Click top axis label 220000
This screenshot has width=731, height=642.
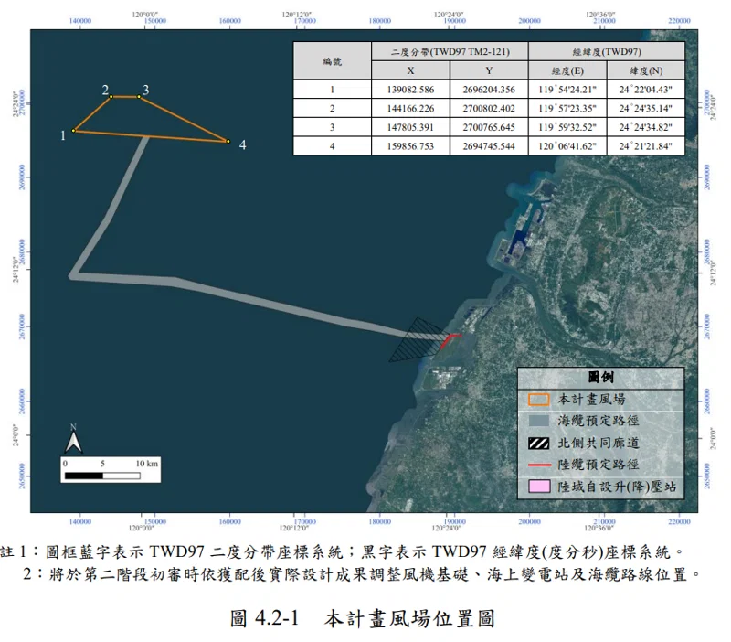679,21
